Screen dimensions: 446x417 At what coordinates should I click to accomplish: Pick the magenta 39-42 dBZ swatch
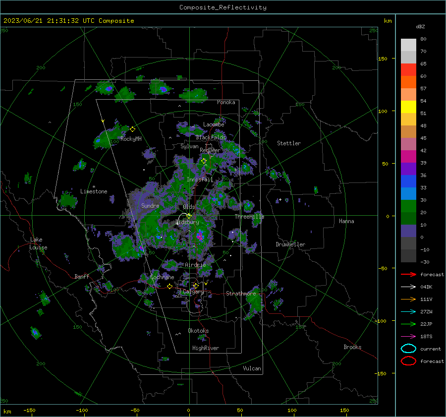408,157
